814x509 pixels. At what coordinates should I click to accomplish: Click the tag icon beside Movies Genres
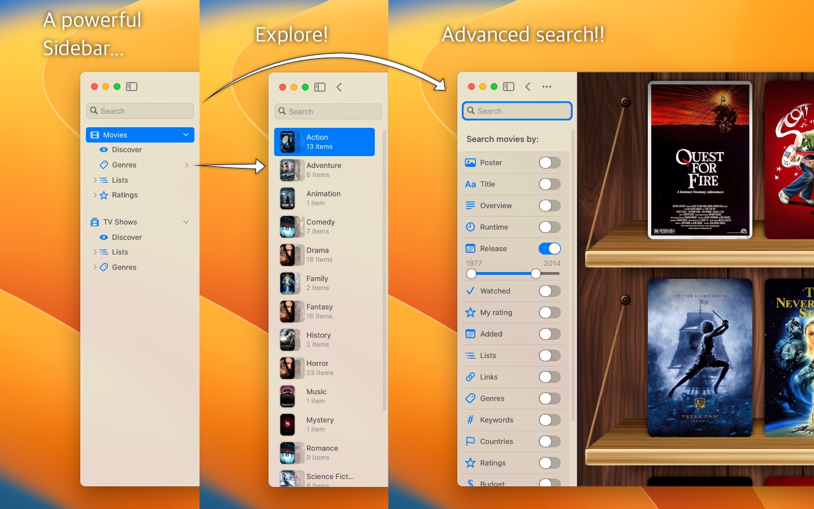tap(103, 165)
